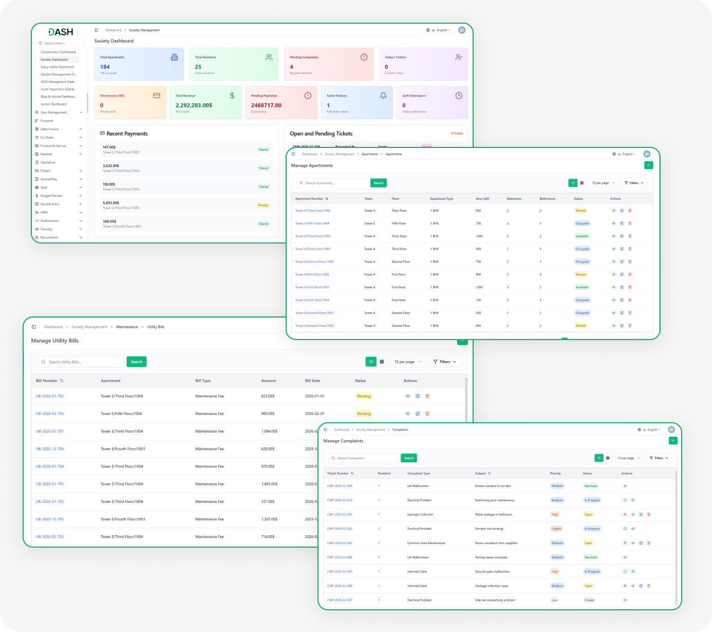The image size is (712, 637).
Task: Edit the Tower A/Third Floor/1002 apartment row
Action: (622, 211)
